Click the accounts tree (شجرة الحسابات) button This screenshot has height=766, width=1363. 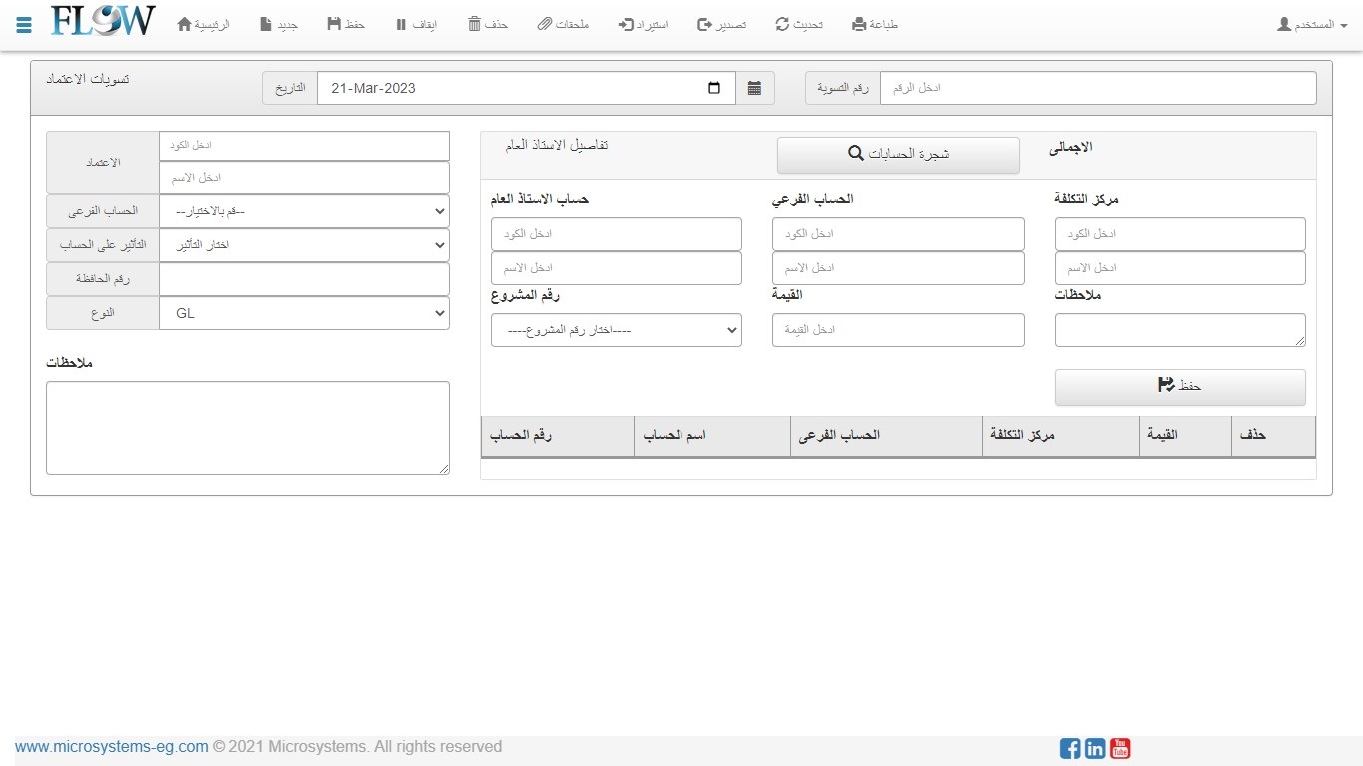point(898,154)
